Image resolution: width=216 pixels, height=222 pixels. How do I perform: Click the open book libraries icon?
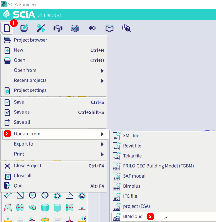coord(109,28)
